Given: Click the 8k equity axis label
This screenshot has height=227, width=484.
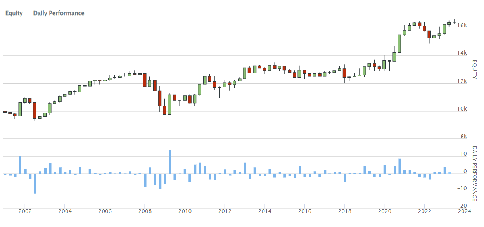Looking at the screenshot, I should point(463,137).
